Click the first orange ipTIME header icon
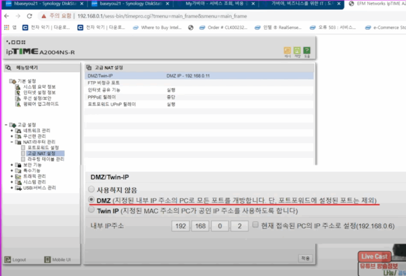406x276 pixels. coord(288,51)
